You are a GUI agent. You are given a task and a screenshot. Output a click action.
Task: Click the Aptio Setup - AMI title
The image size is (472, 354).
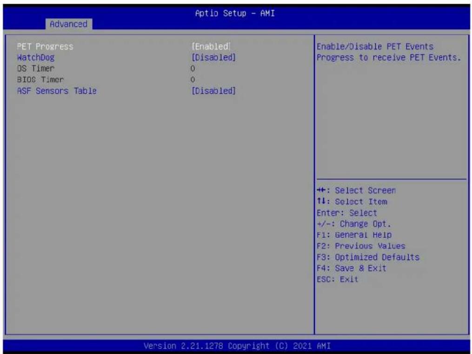tap(235, 13)
